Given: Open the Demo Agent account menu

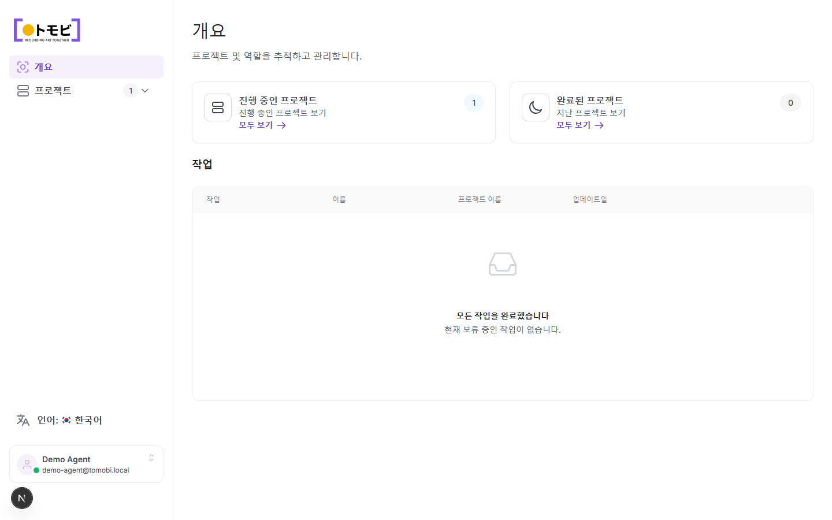Looking at the screenshot, I should pyautogui.click(x=86, y=464).
